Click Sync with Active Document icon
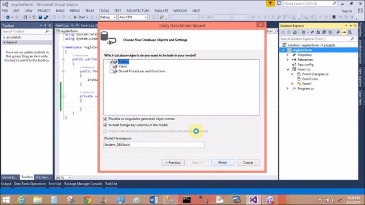 click(x=312, y=32)
